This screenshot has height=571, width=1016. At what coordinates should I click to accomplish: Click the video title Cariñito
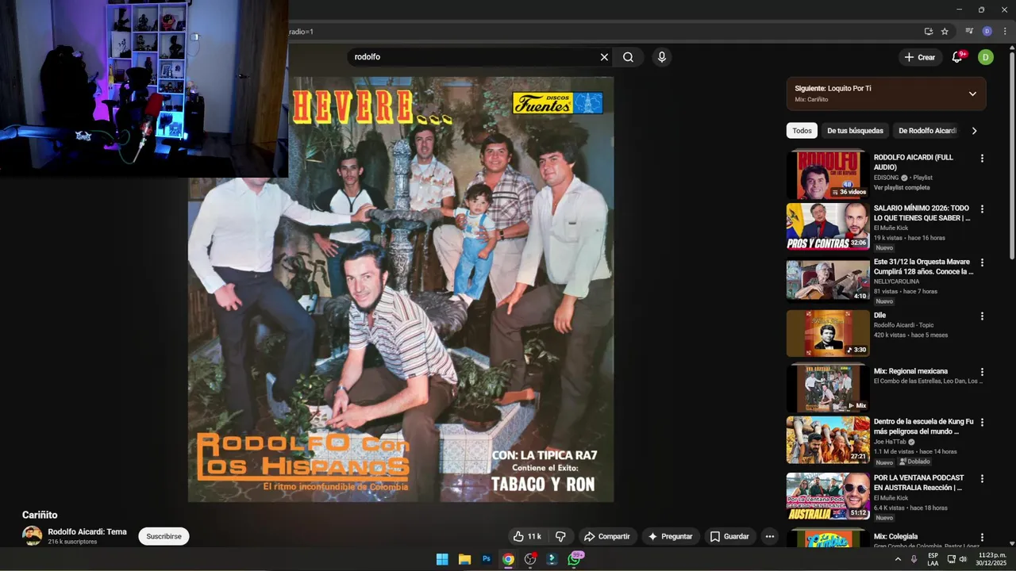40,515
